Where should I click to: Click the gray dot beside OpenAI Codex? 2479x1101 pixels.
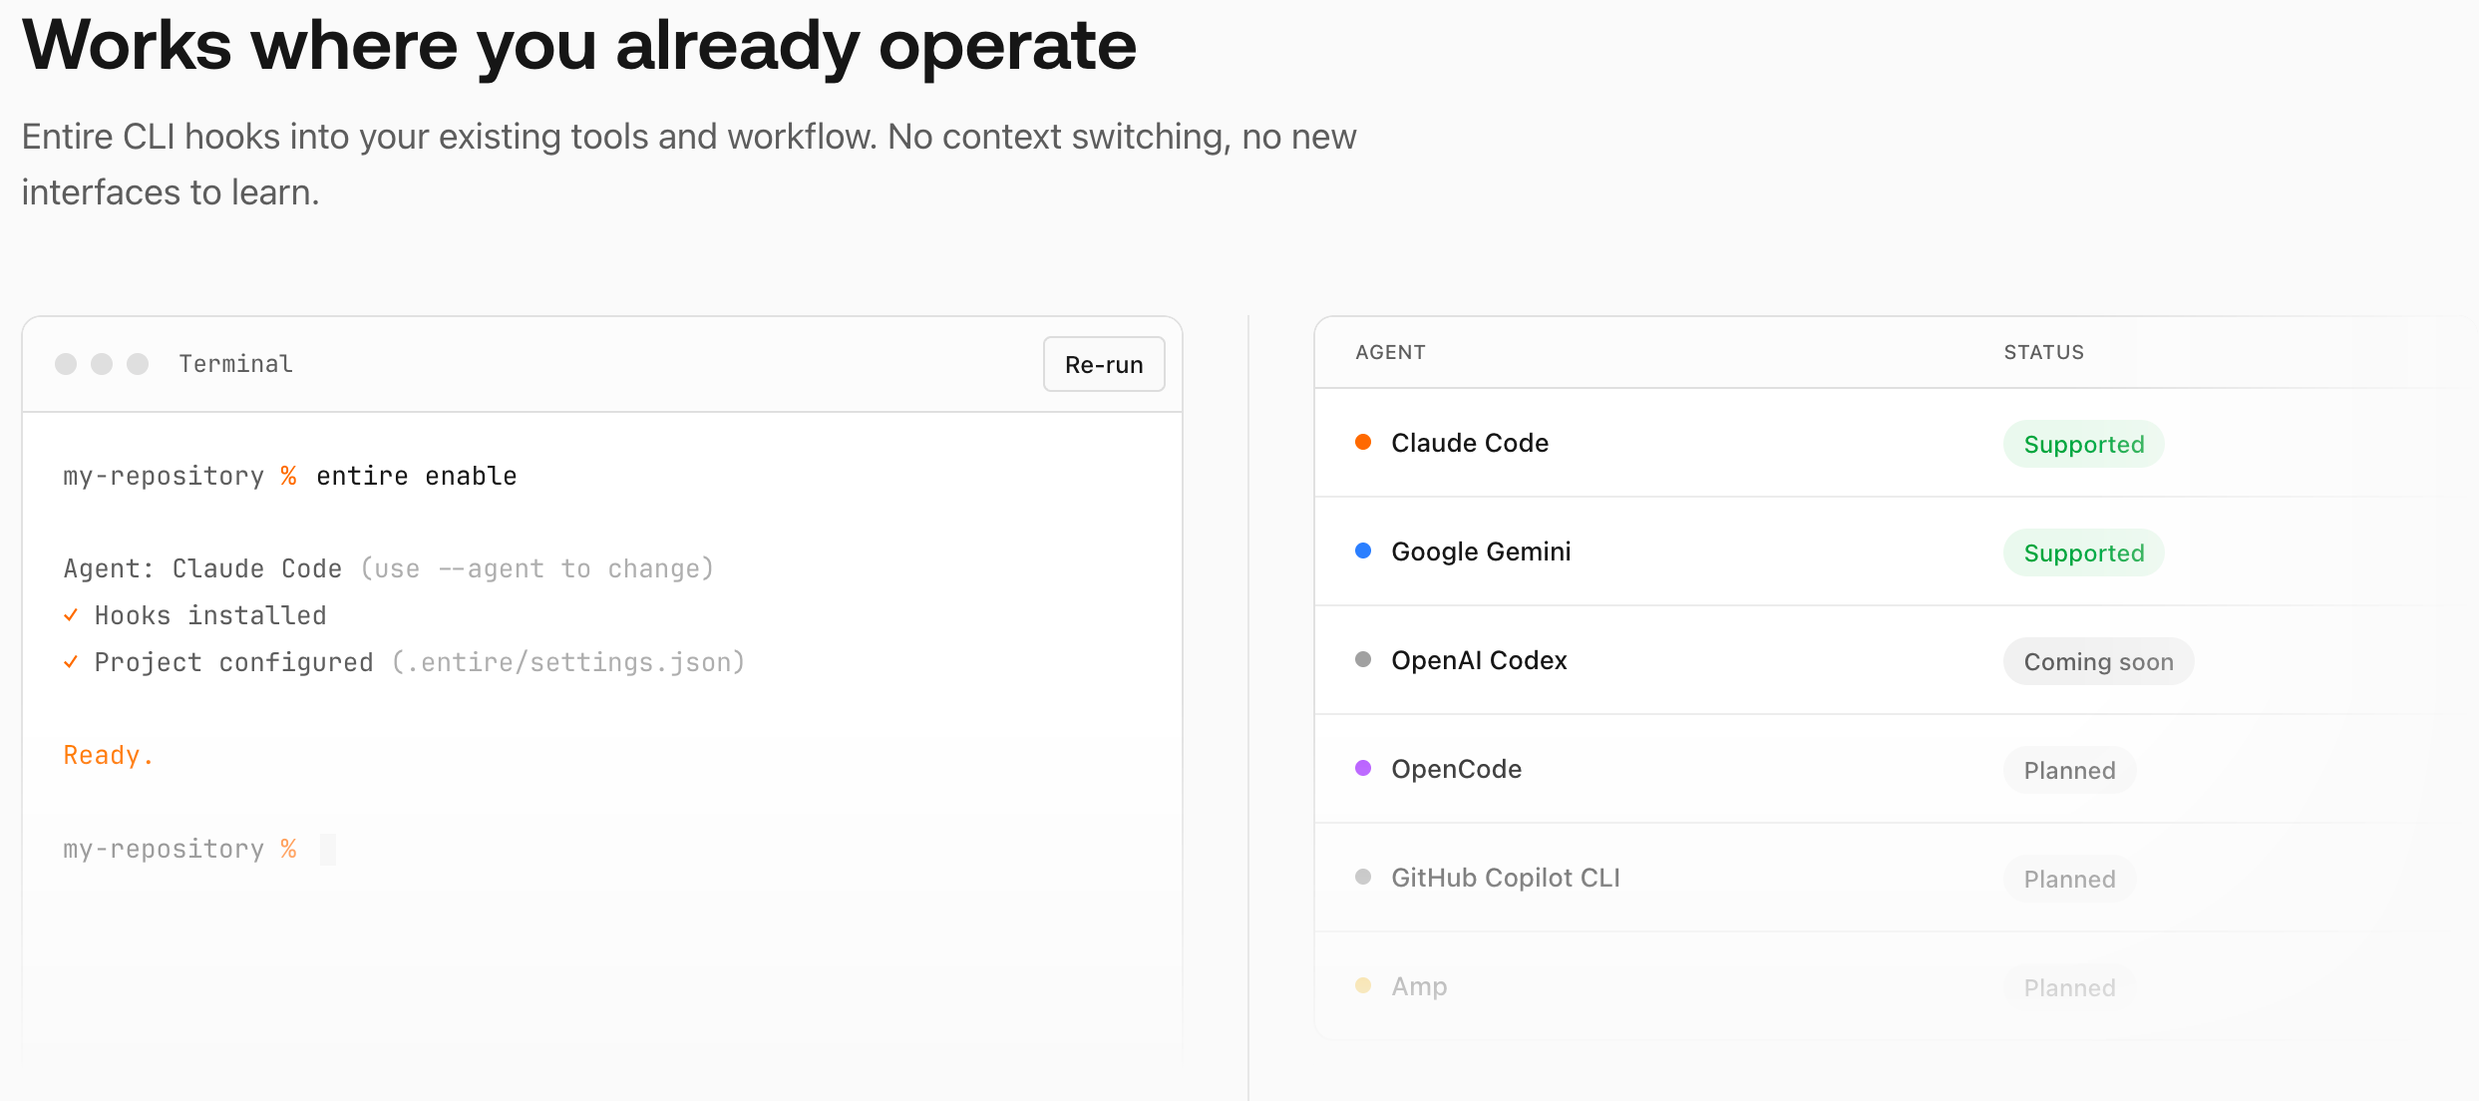coord(1363,659)
